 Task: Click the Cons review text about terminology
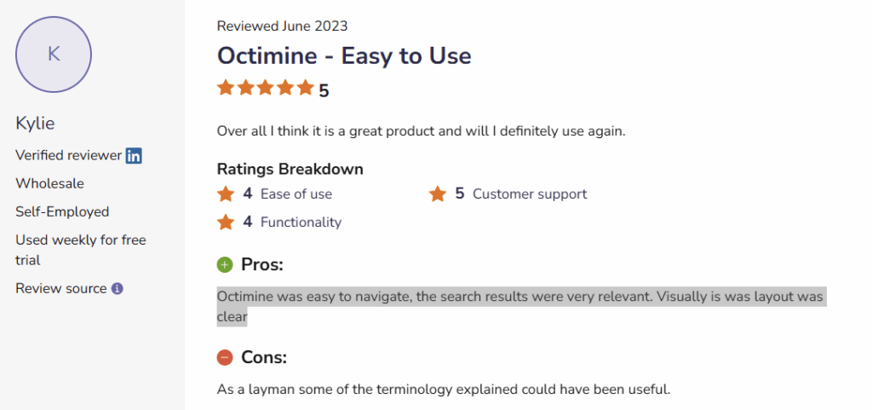tap(444, 390)
